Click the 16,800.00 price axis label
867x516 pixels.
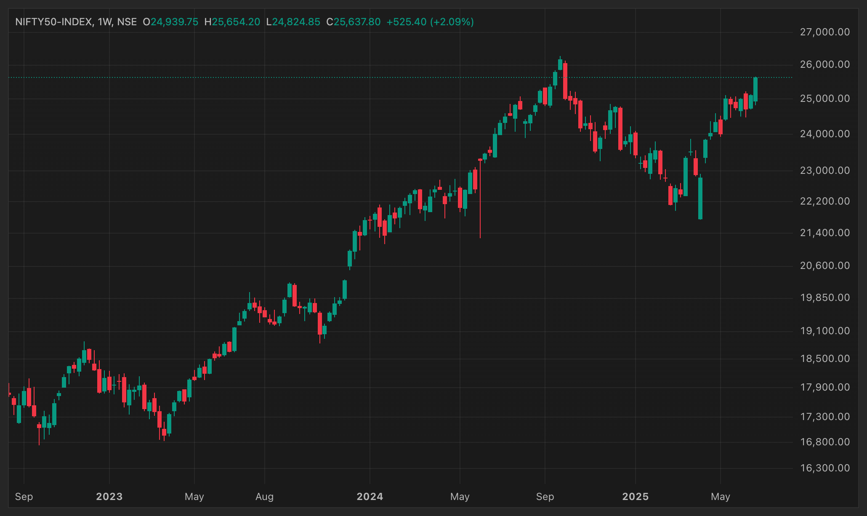tap(824, 442)
